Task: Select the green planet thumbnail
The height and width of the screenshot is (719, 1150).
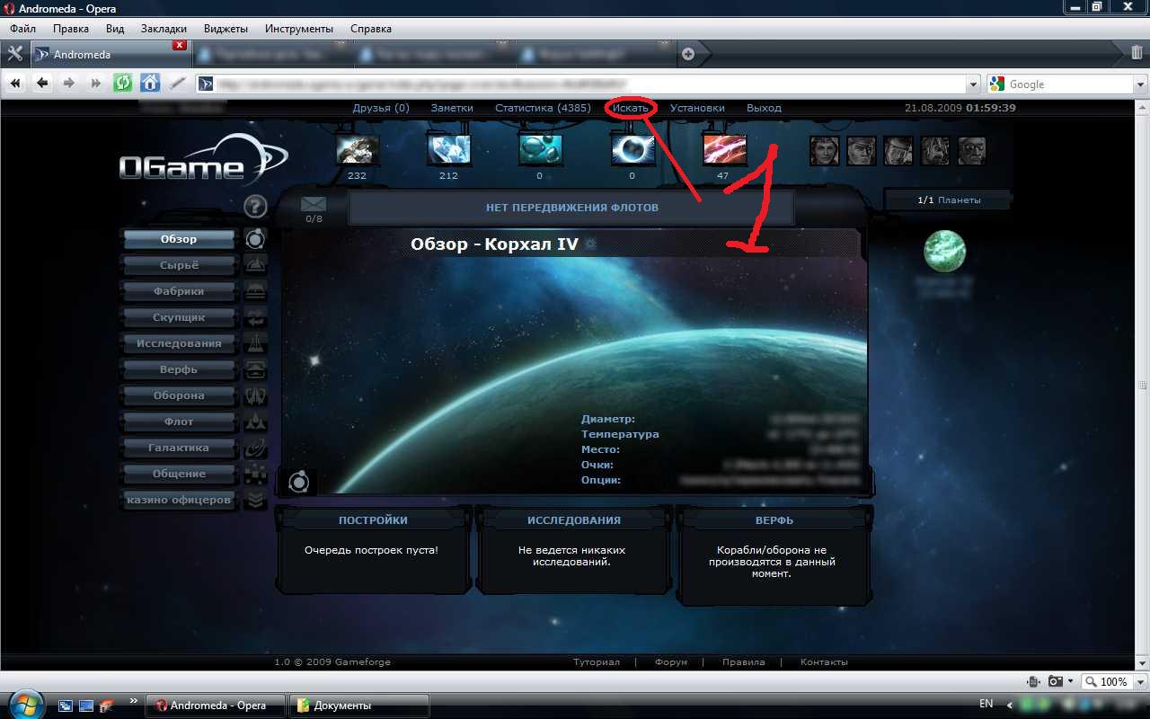Action: [944, 251]
